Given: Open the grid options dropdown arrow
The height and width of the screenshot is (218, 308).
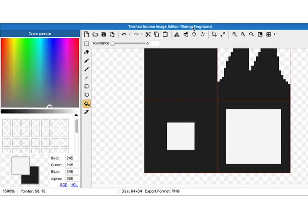Looking at the screenshot, I should click(x=274, y=35).
